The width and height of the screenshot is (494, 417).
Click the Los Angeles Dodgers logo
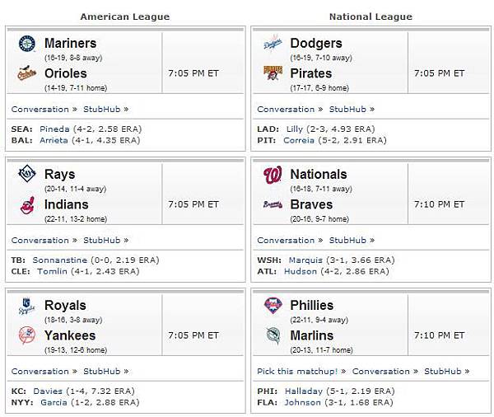(x=273, y=43)
